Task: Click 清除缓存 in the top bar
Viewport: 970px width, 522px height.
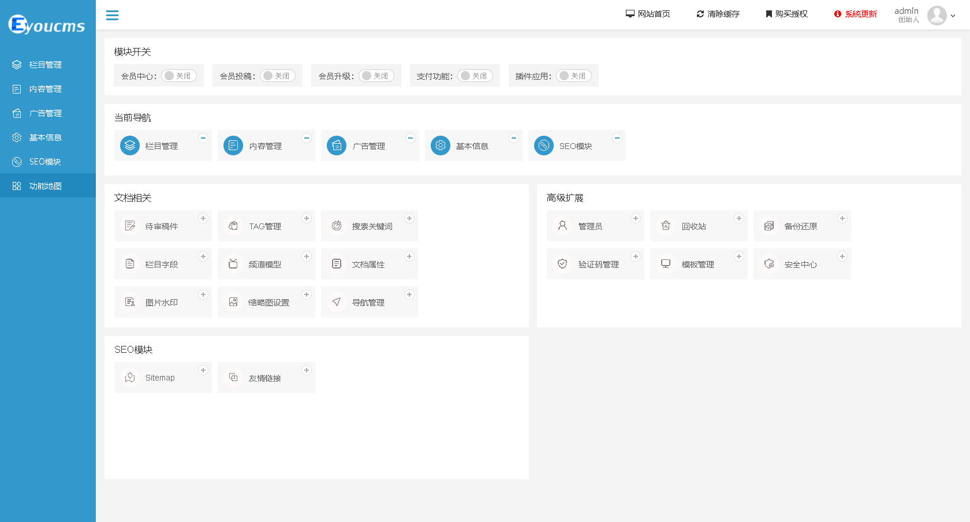Action: [718, 14]
